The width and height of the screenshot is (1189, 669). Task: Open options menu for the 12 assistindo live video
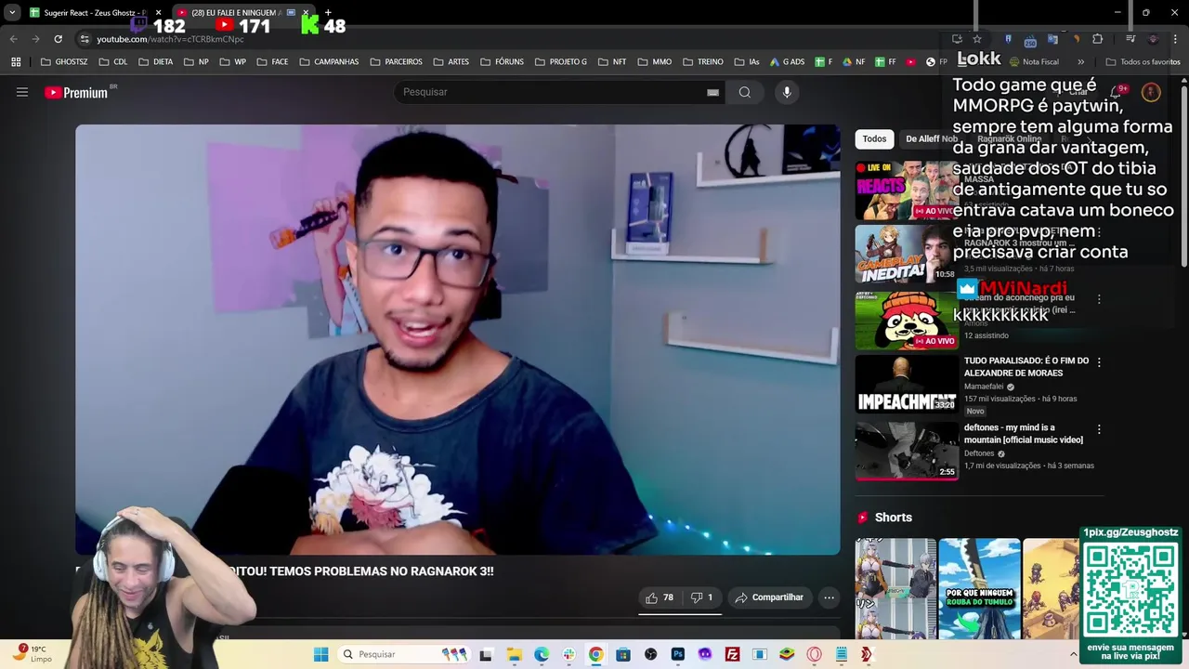[1099, 299]
